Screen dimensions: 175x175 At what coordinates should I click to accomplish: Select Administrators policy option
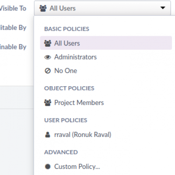coord(106,57)
